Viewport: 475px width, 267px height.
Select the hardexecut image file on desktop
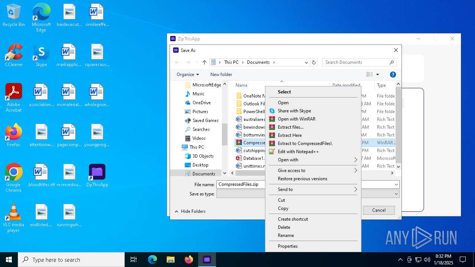click(69, 16)
